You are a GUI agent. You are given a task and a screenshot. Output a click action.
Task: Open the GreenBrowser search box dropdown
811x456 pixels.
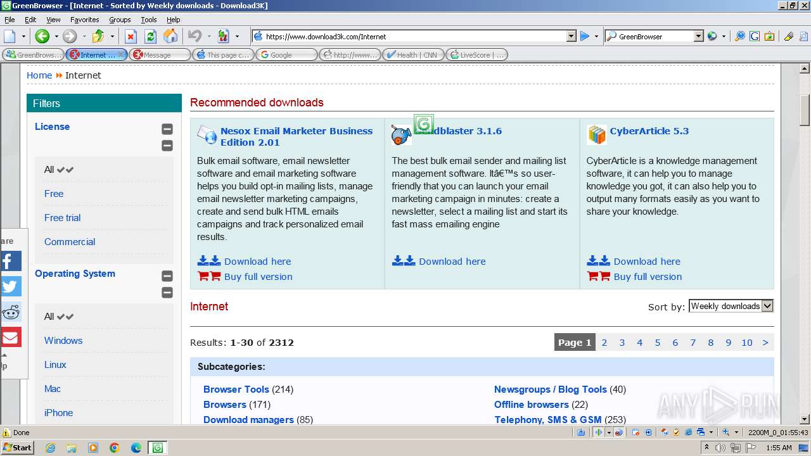(698, 36)
